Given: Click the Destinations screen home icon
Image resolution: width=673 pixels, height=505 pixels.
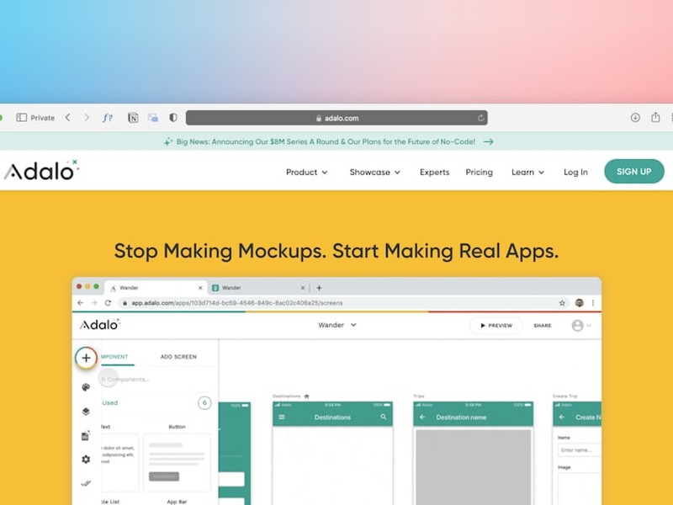Looking at the screenshot, I should [306, 396].
